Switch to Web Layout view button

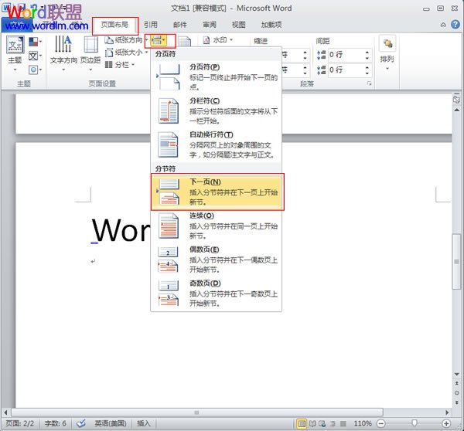322,423
